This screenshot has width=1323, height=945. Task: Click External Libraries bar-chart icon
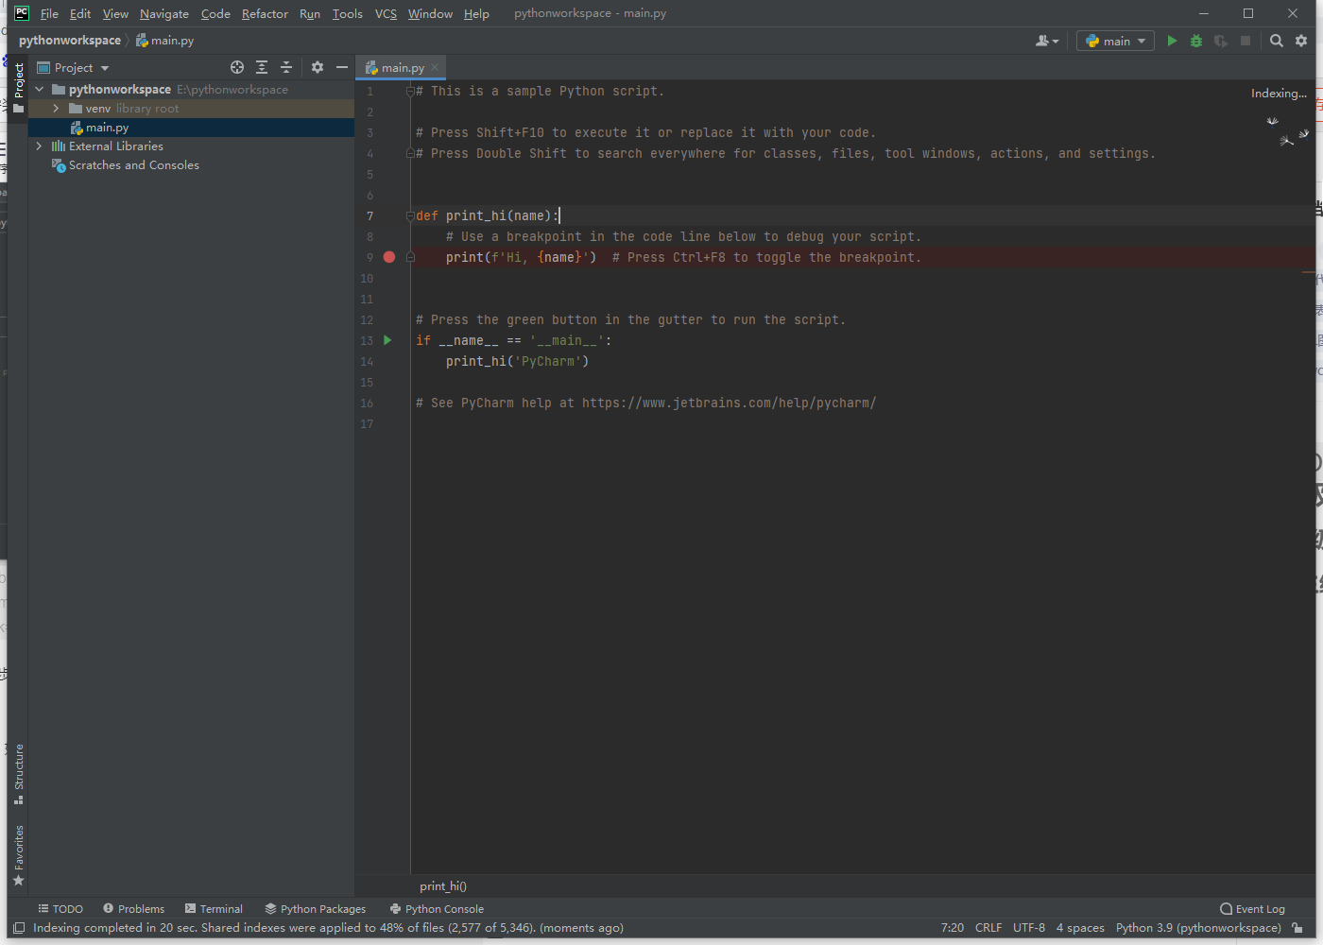point(59,146)
